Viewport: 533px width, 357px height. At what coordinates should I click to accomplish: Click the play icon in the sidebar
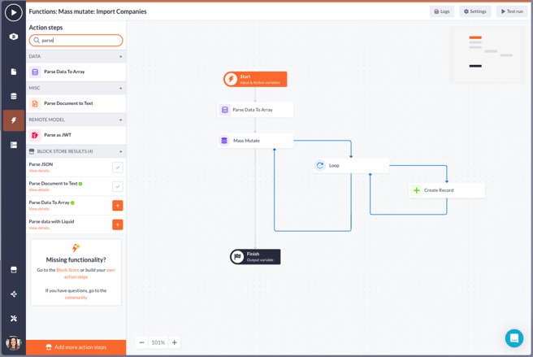tap(13, 13)
